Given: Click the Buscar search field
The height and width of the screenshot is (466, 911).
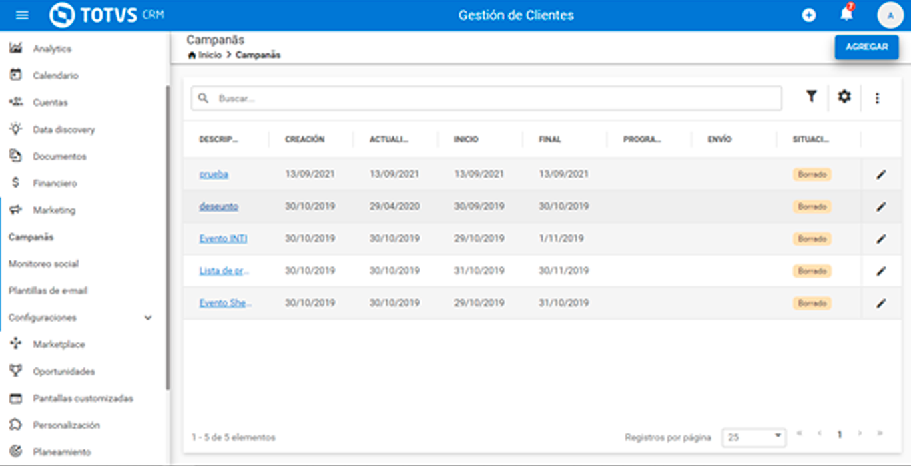Looking at the screenshot, I should (494, 98).
